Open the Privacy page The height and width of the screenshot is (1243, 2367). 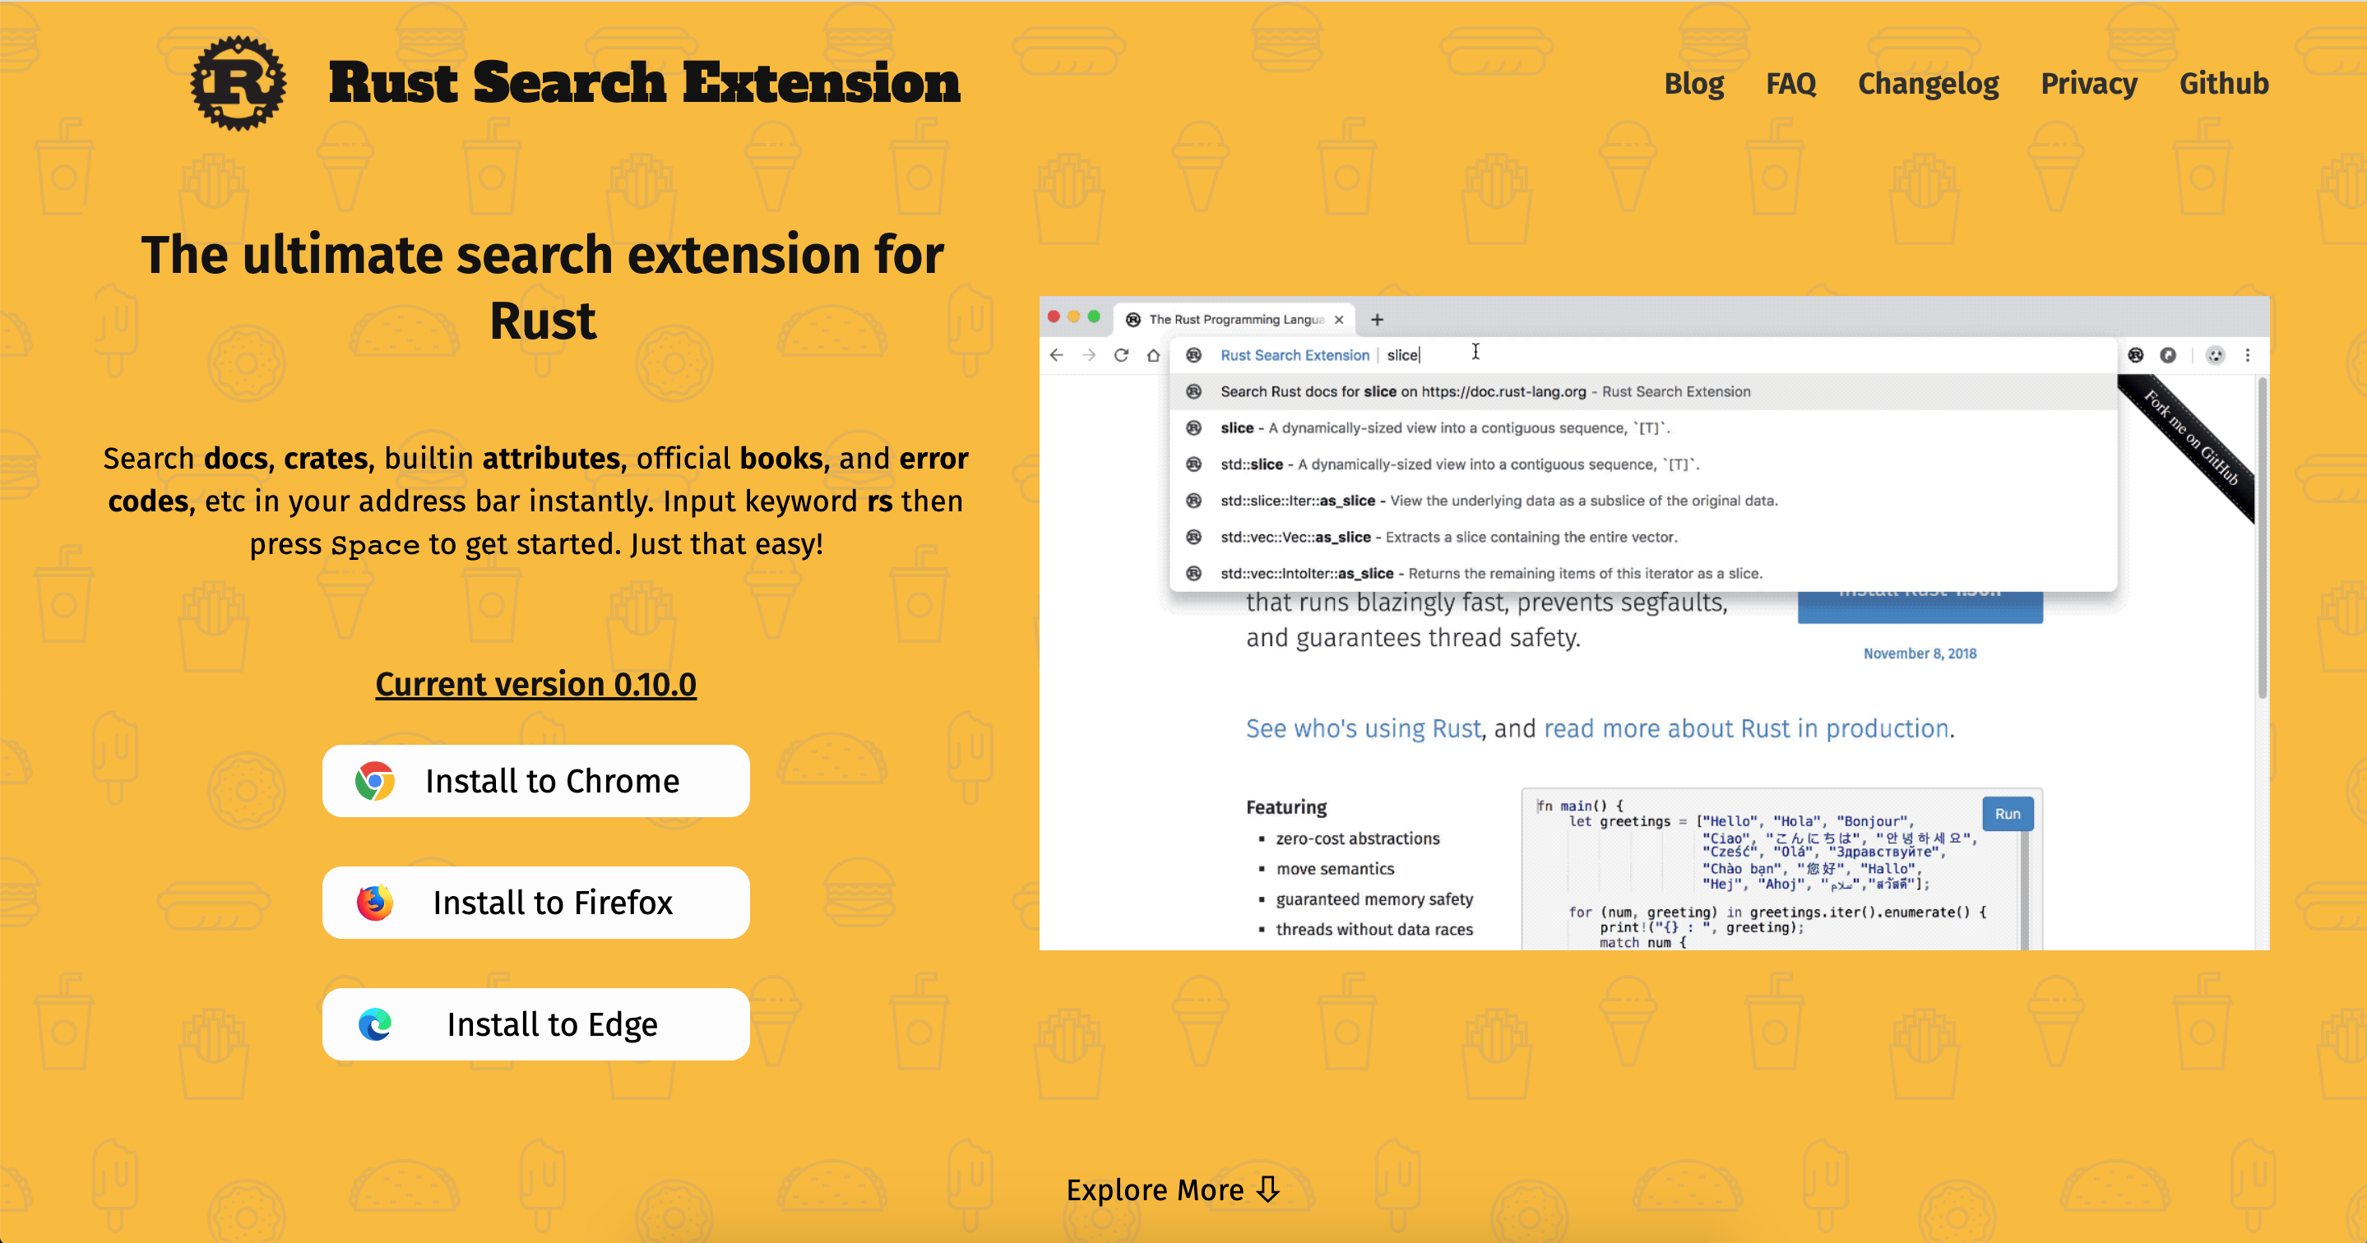click(2088, 84)
